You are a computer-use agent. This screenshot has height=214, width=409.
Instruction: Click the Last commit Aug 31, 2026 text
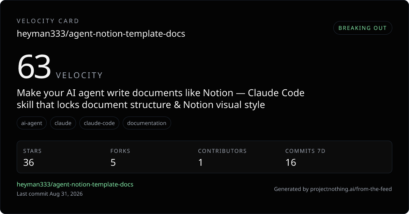[x=50, y=194]
